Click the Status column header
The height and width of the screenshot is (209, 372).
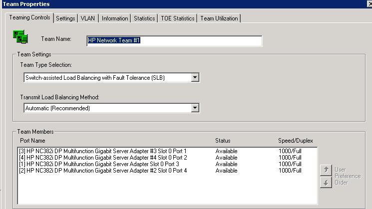click(223, 141)
